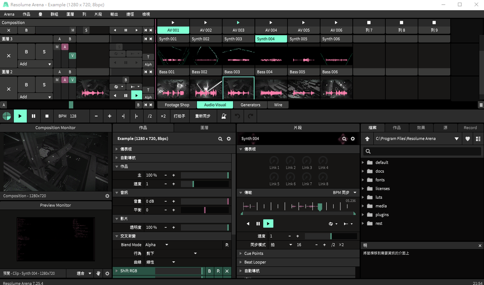Click the favorites heart icon in the file browser
Screen dimensions: 484x285
(468, 139)
